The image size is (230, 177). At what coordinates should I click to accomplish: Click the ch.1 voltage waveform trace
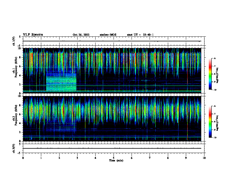click(x=112, y=41)
